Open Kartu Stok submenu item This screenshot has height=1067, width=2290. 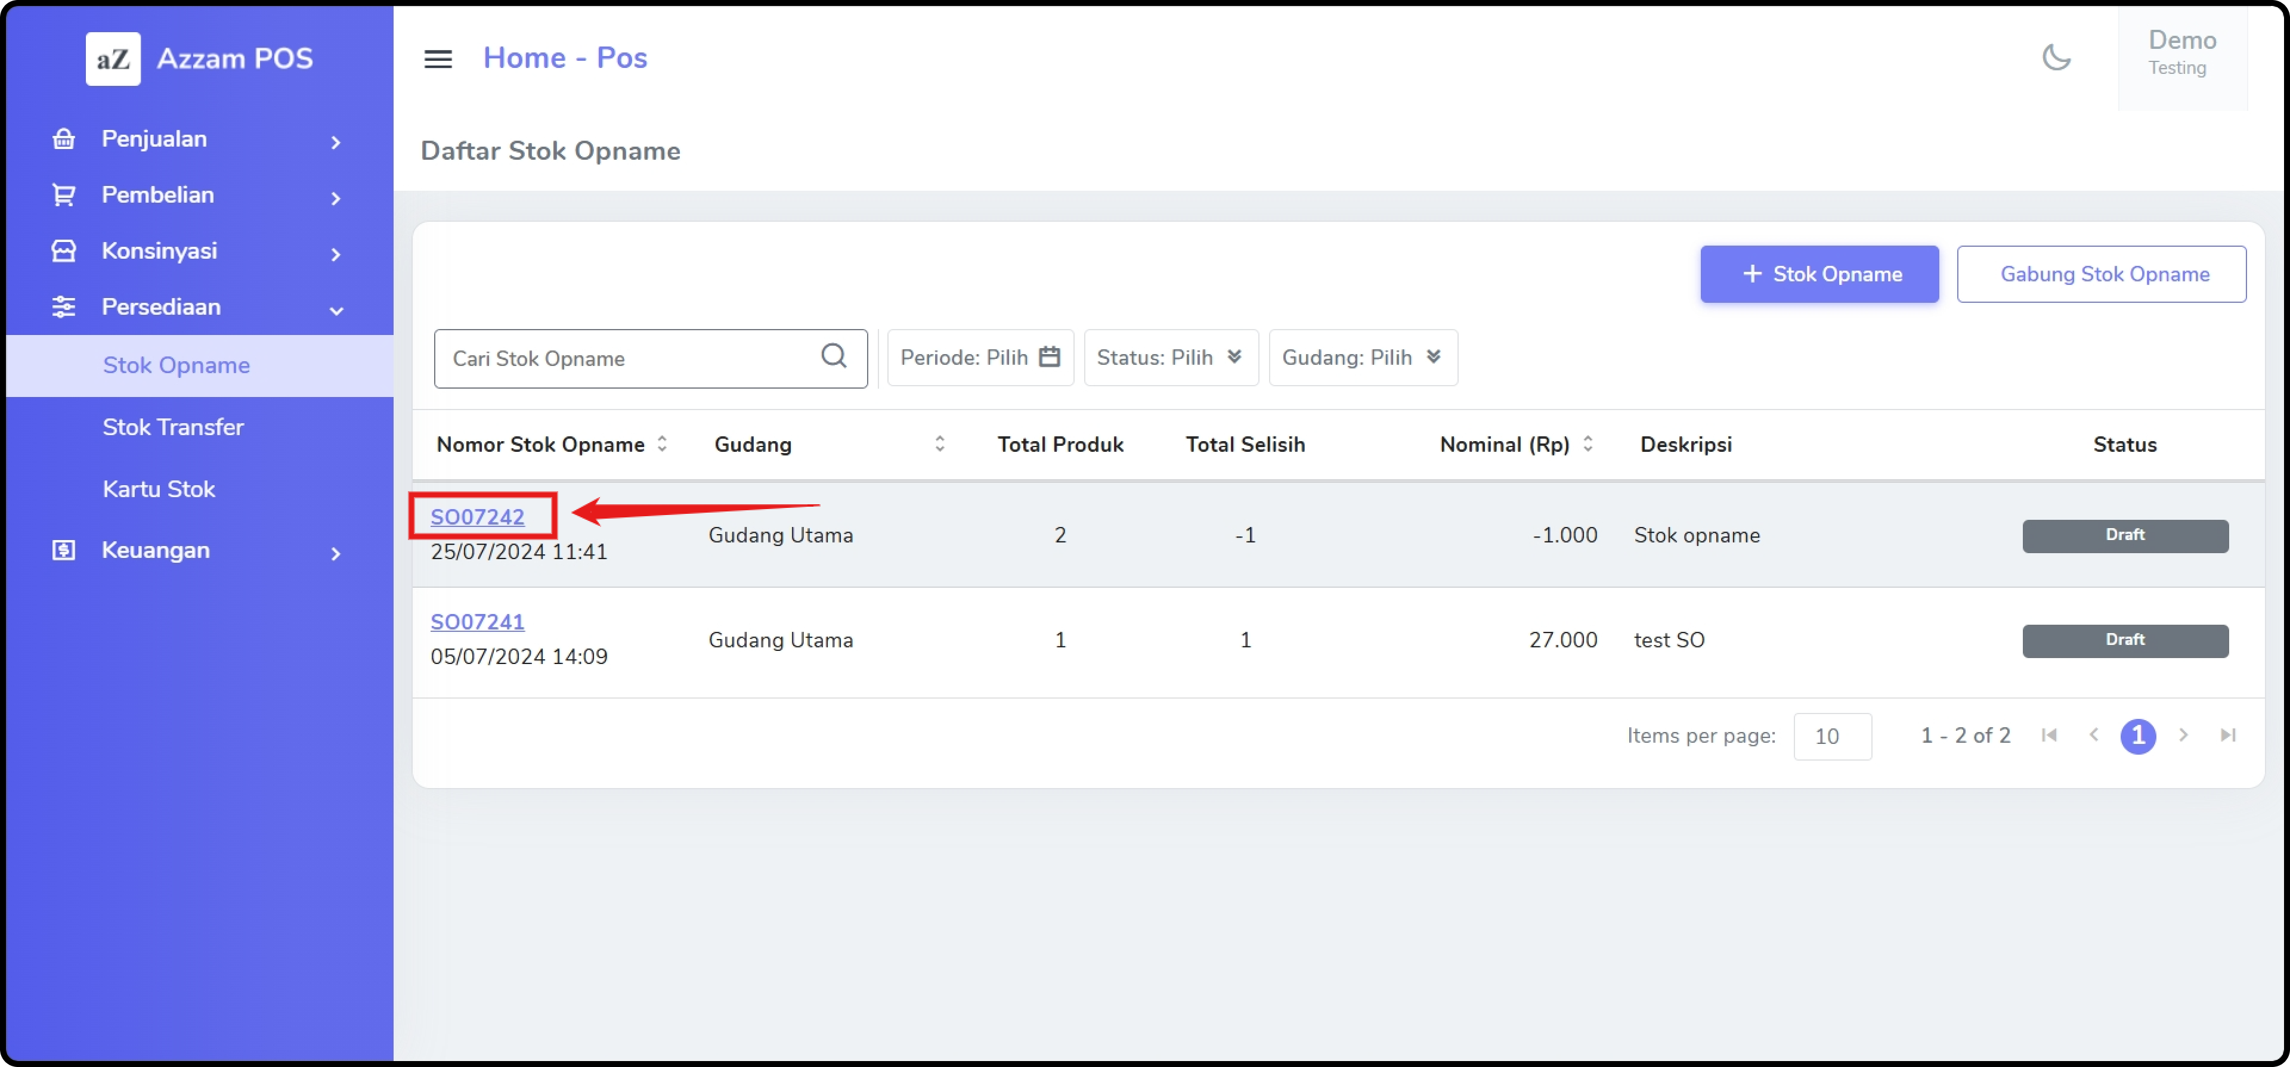pyautogui.click(x=158, y=489)
